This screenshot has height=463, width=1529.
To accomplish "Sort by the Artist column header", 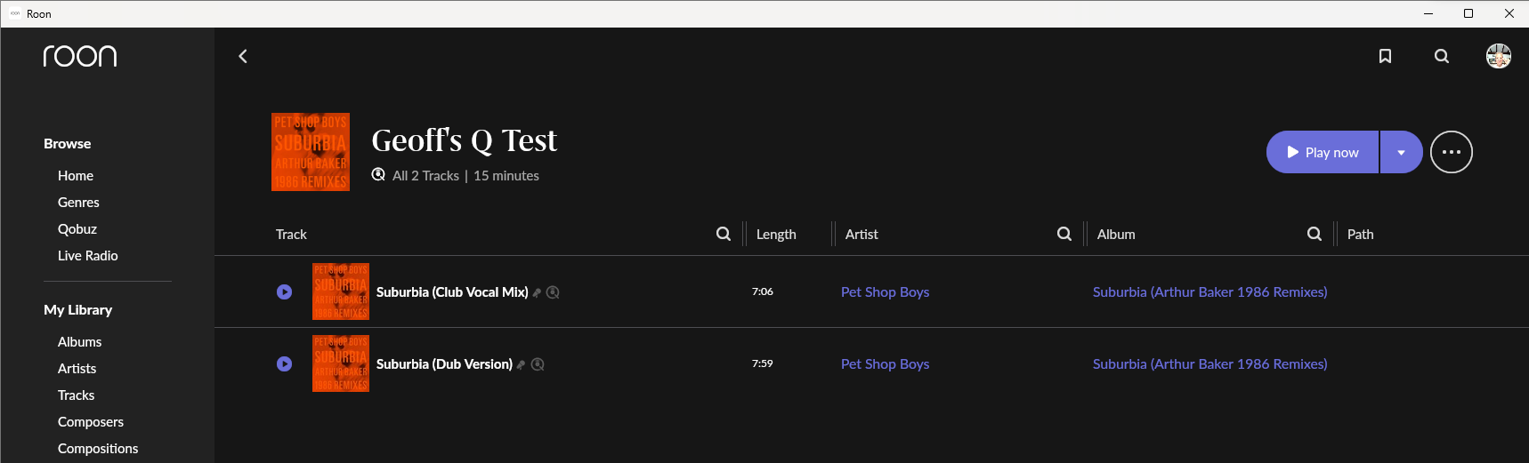I will (x=862, y=235).
